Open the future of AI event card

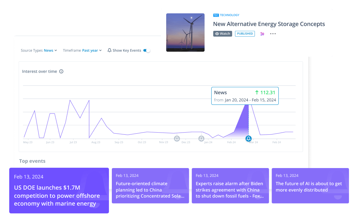310,185
